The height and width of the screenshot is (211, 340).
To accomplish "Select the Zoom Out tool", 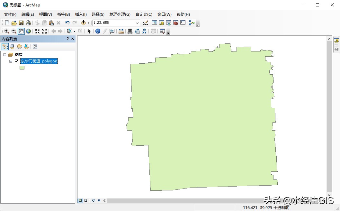I will click(14, 31).
